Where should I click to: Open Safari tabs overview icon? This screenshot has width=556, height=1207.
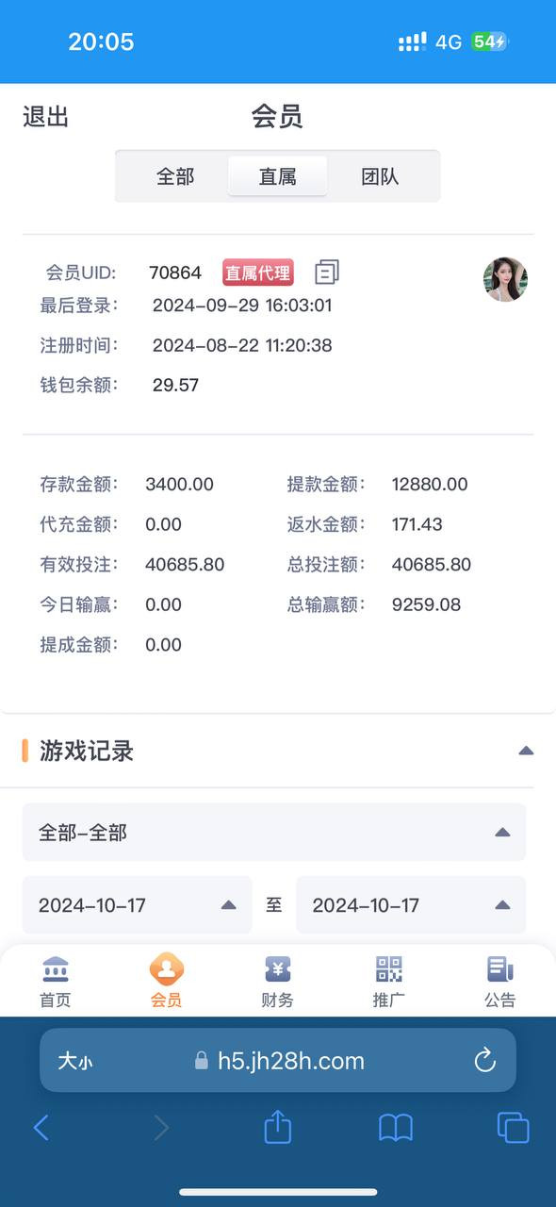point(514,1128)
